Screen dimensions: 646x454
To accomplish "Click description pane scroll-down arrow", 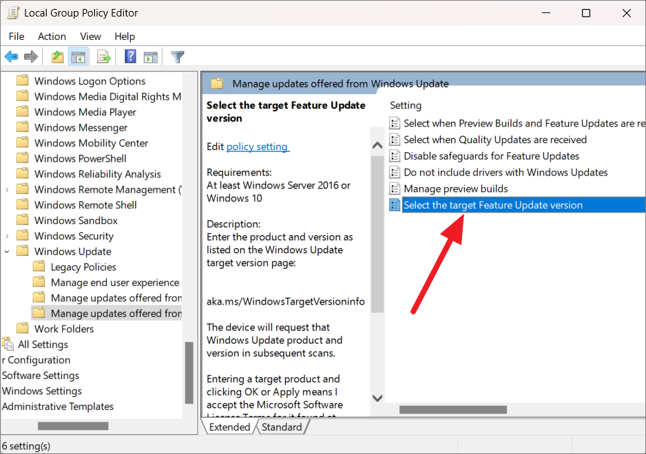I will click(x=377, y=398).
